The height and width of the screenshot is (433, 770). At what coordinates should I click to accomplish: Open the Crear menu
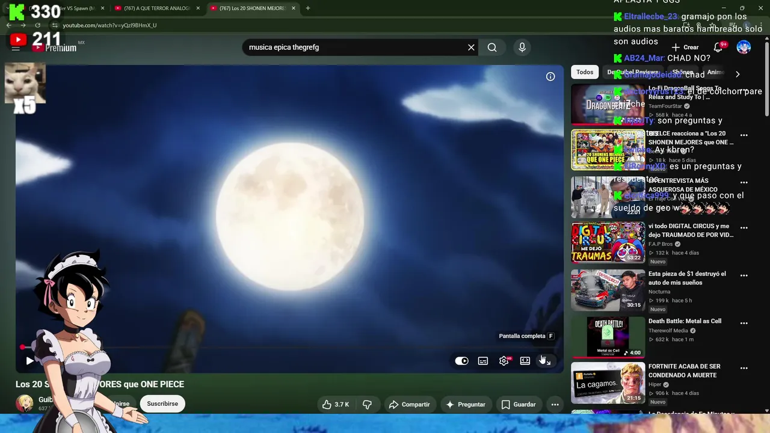point(685,47)
